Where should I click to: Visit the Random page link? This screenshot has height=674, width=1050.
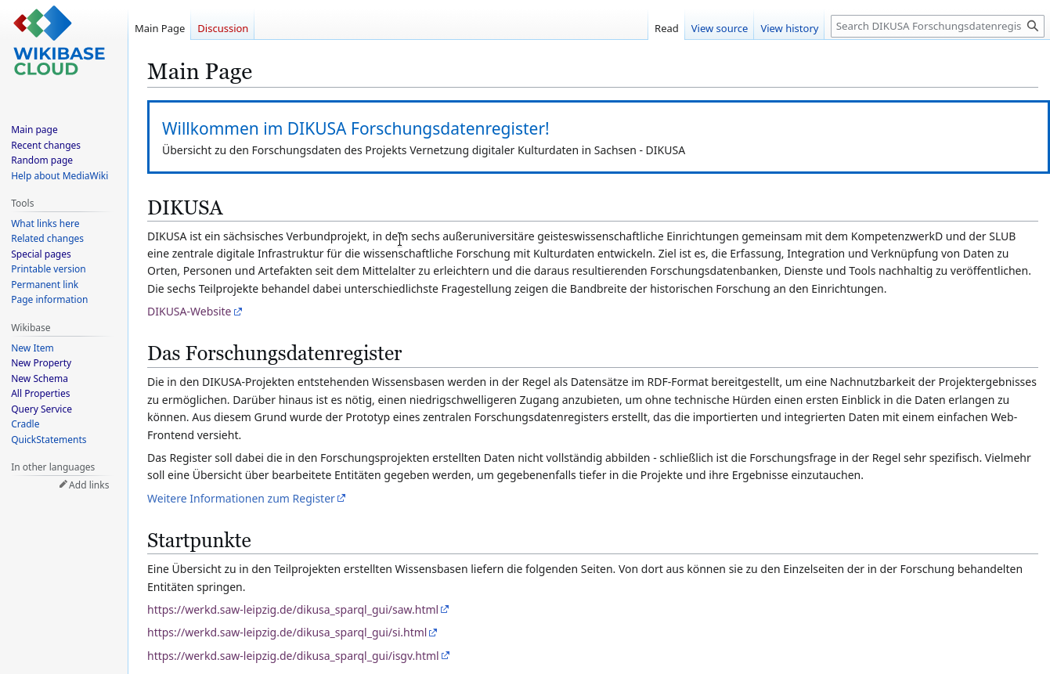[41, 160]
